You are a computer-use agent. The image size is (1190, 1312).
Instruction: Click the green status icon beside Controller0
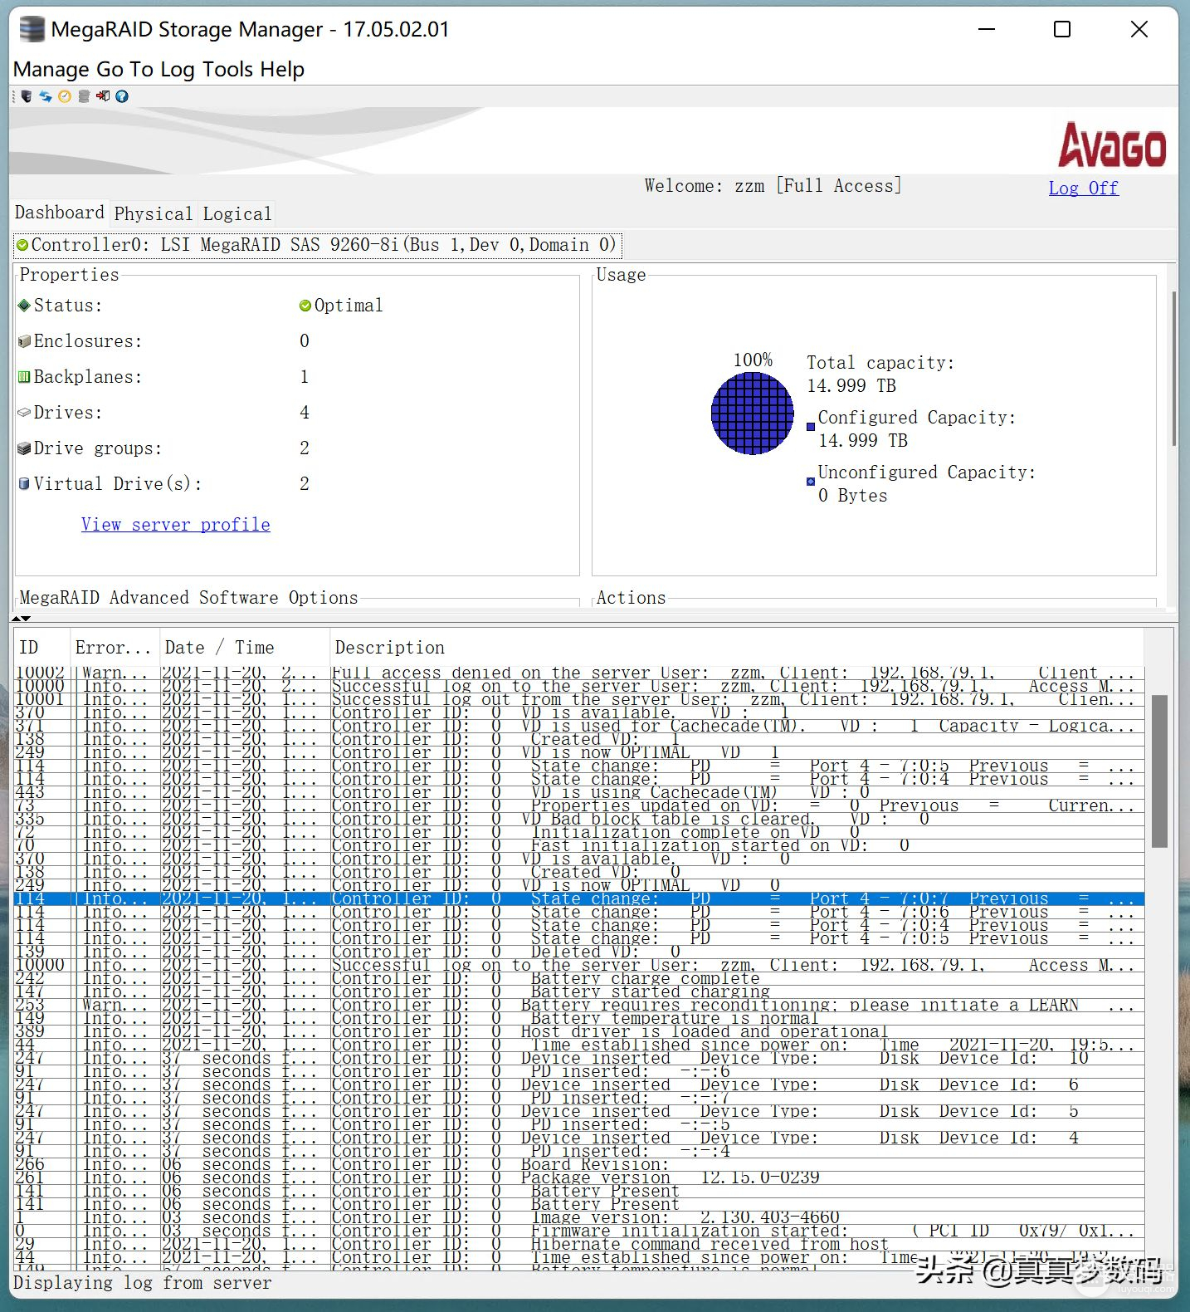point(23,245)
